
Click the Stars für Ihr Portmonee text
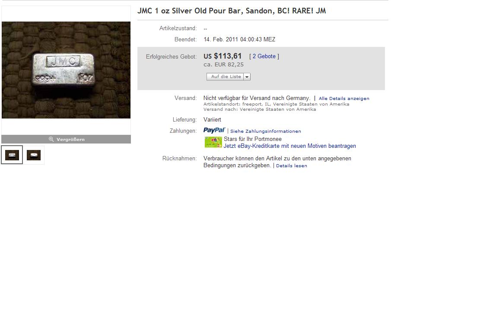[x=253, y=139]
